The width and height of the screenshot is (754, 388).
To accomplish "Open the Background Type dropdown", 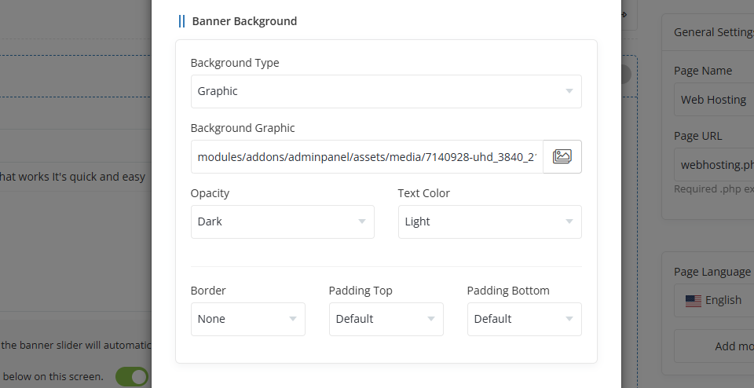I will (x=386, y=91).
